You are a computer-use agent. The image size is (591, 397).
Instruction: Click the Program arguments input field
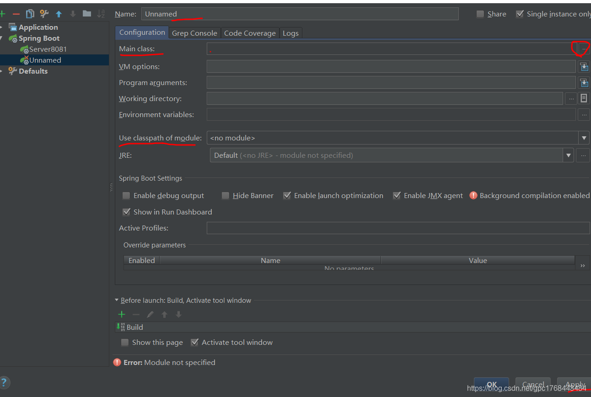(x=391, y=83)
